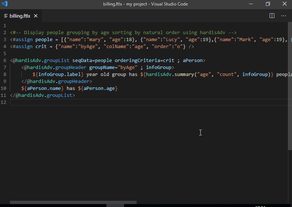Minimize the Visual Studio Code window
Screen dimensions: 292x207
251,4
